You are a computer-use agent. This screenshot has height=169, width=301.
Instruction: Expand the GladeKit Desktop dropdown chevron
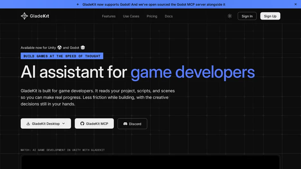pos(64,124)
